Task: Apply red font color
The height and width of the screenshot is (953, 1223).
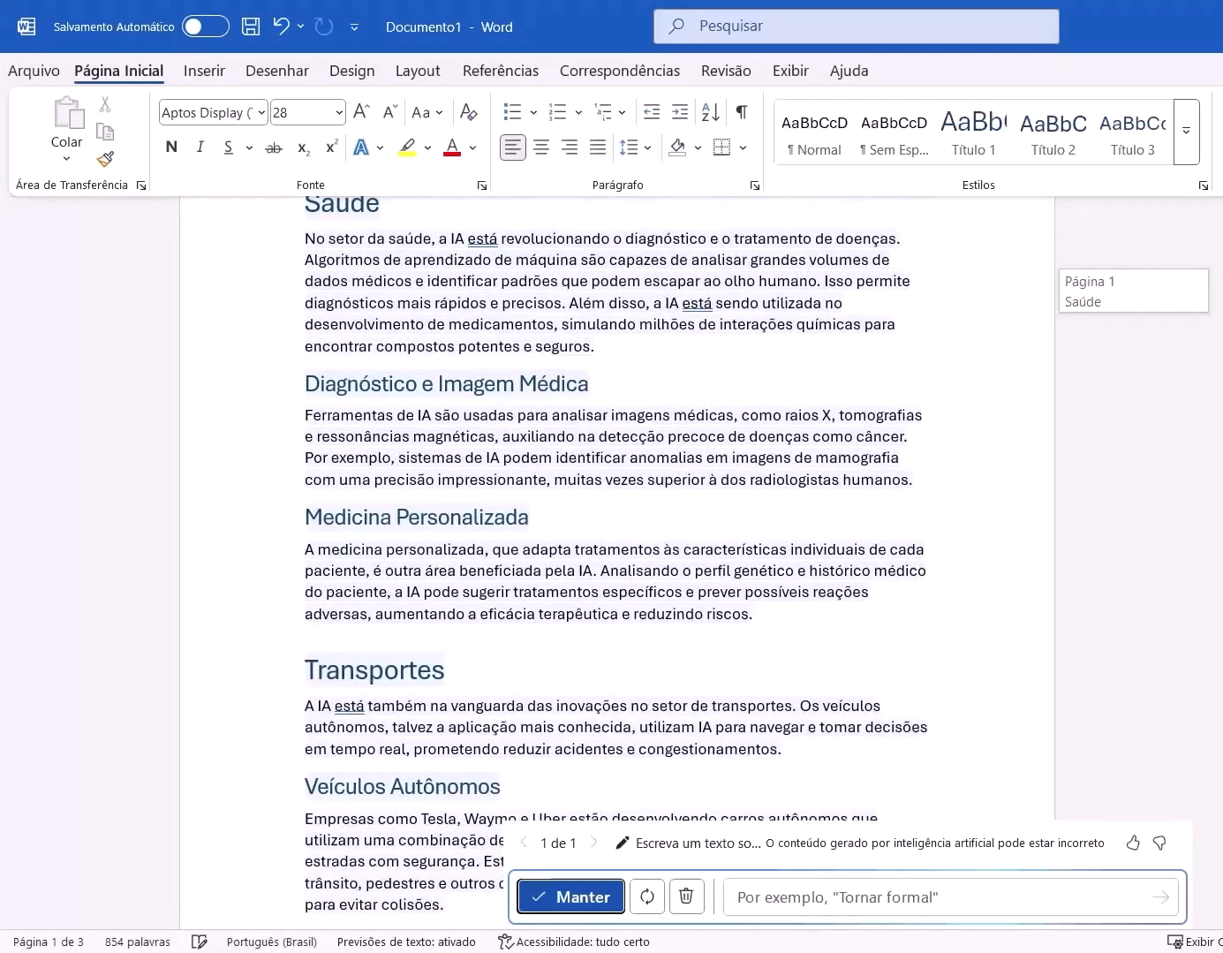Action: [452, 147]
